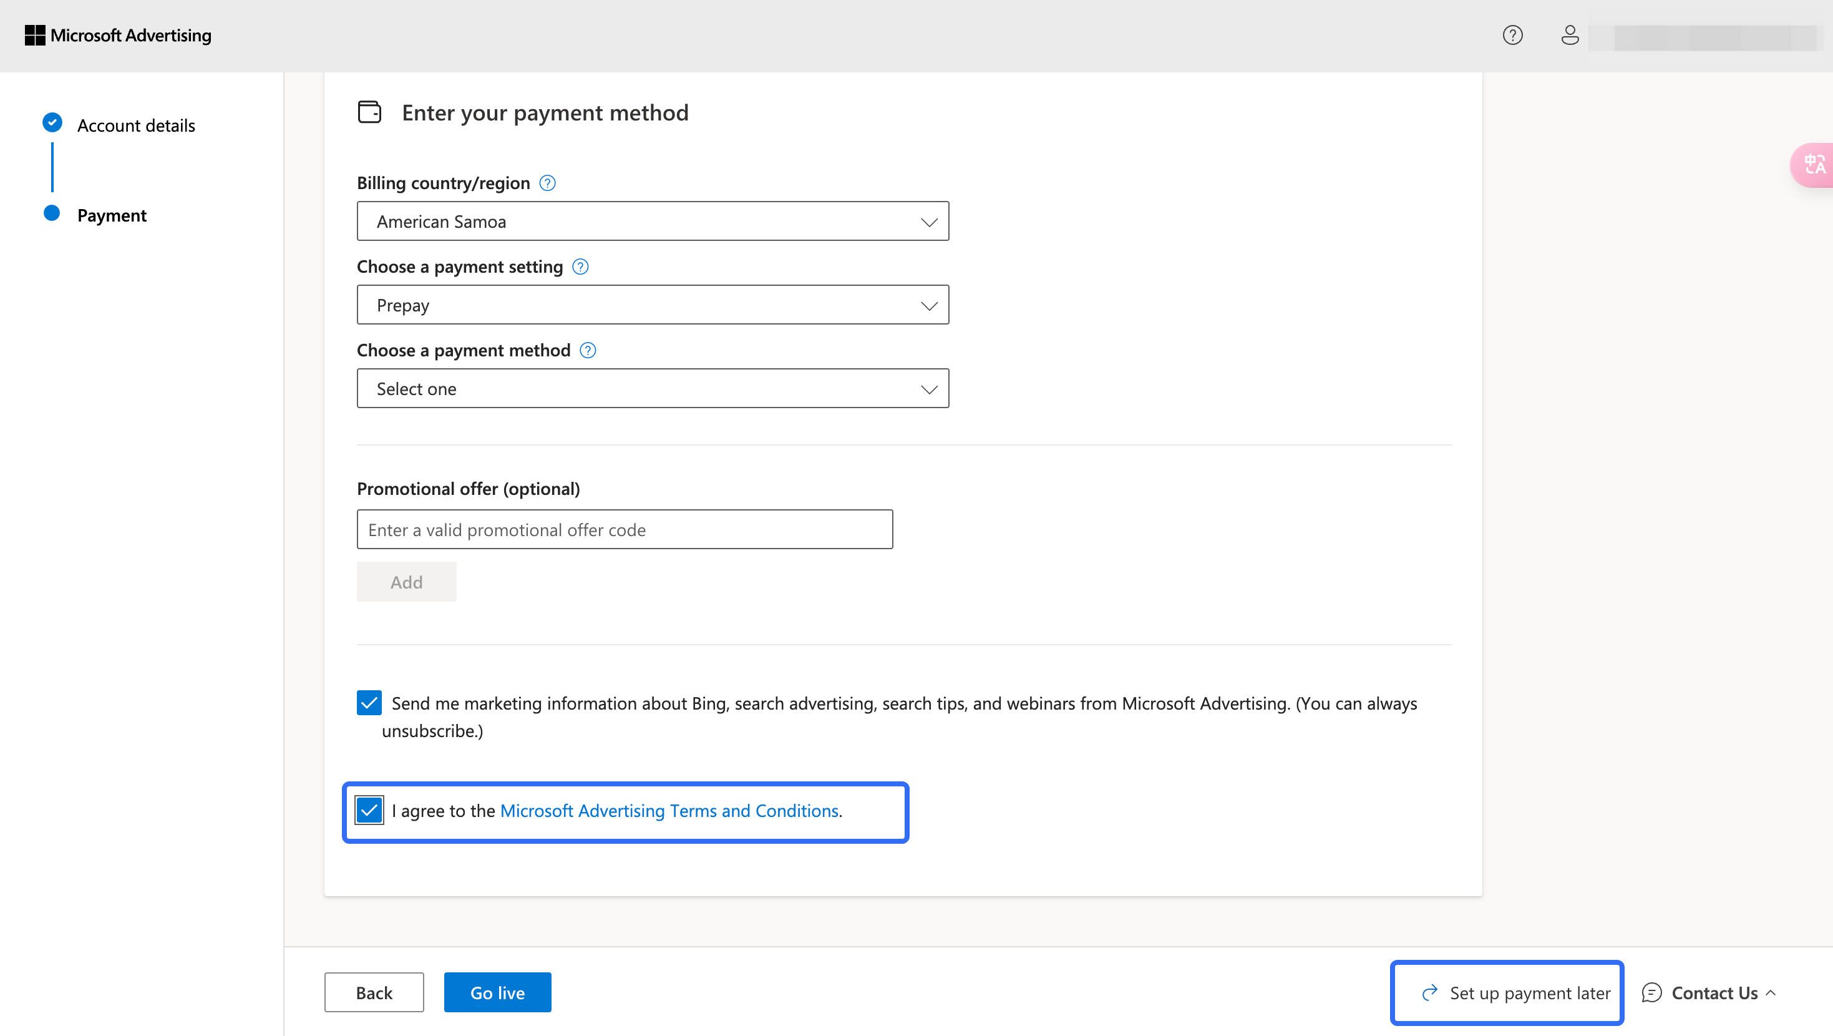Uncheck the marketing information checkbox

tap(369, 702)
